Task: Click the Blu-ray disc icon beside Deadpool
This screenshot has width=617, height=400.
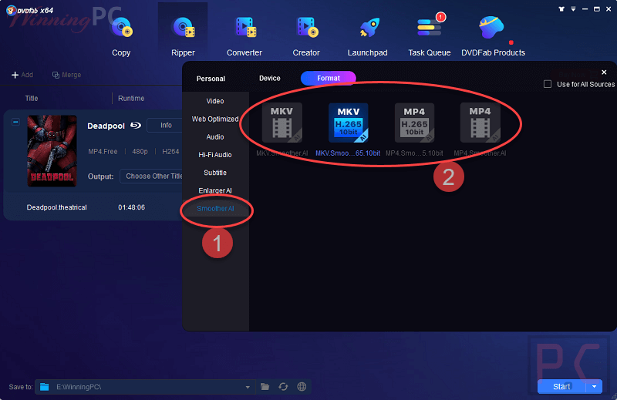Action: (136, 126)
